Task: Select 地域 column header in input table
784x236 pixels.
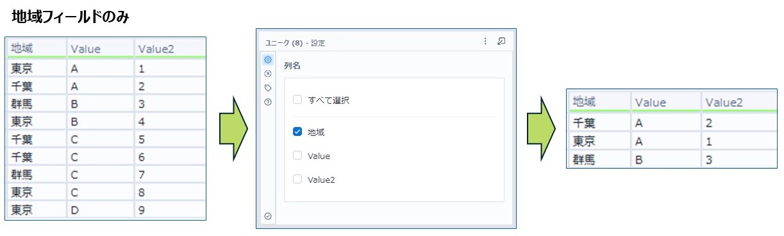Action: (37, 48)
